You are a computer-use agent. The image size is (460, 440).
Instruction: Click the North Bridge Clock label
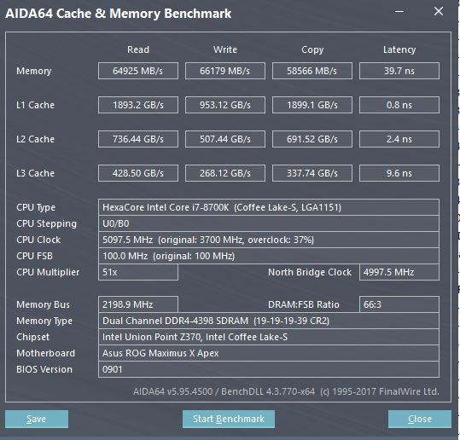click(310, 272)
